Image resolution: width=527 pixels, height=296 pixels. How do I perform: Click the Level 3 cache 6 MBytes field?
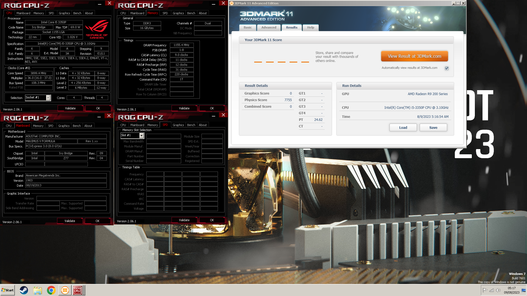pos(81,88)
